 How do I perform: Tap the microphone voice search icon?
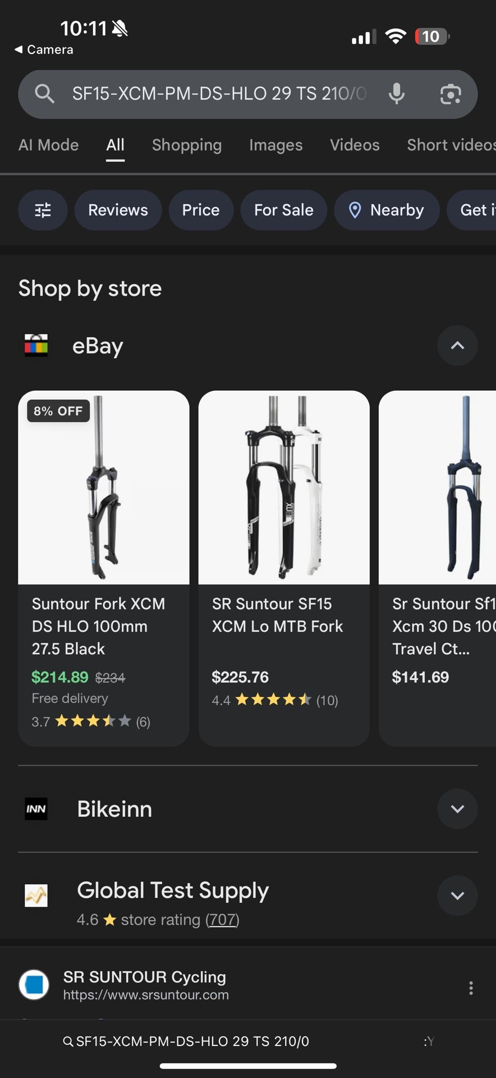pos(397,94)
